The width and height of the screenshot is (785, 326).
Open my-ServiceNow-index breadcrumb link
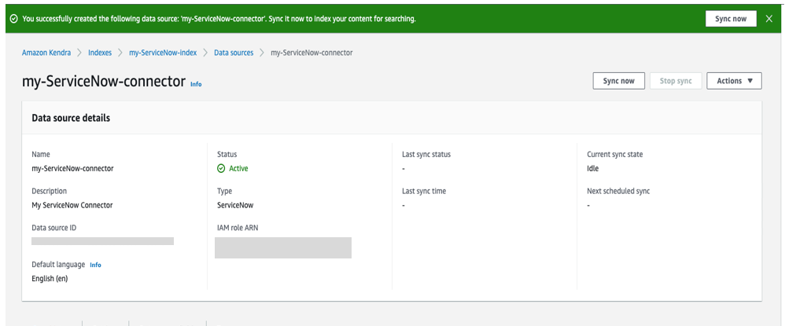pyautogui.click(x=163, y=53)
